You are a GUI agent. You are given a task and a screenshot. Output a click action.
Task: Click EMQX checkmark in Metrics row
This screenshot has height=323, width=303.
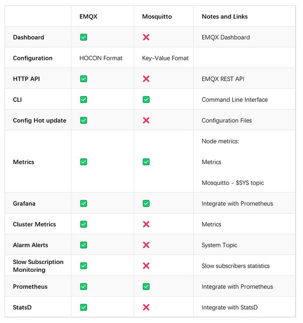[x=83, y=161]
